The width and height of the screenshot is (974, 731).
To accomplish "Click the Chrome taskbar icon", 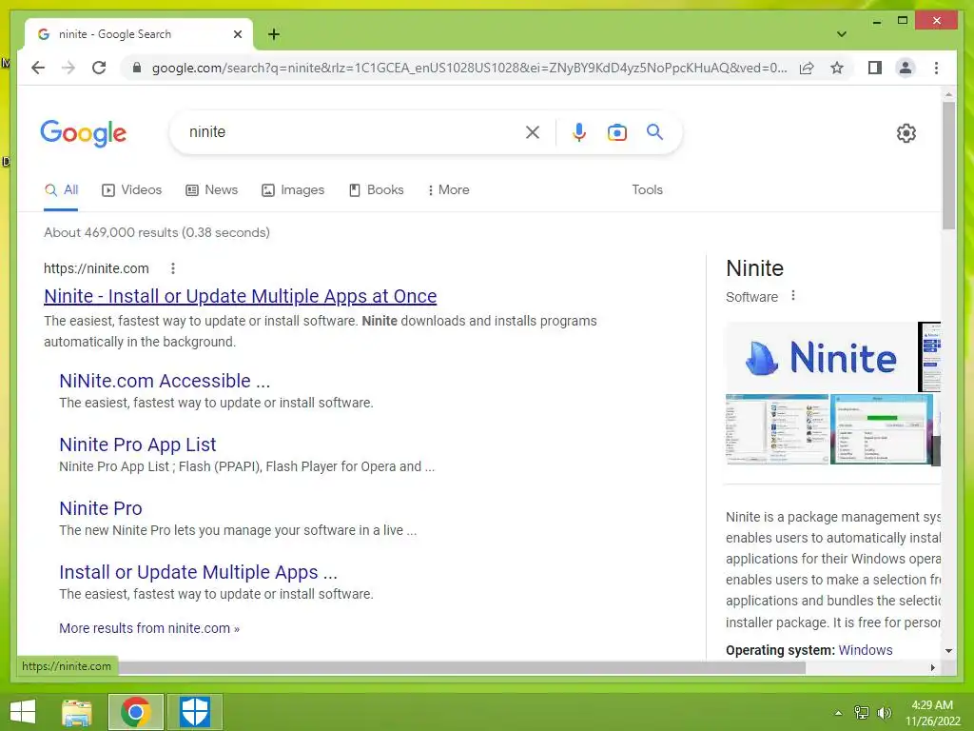I will 135,712.
